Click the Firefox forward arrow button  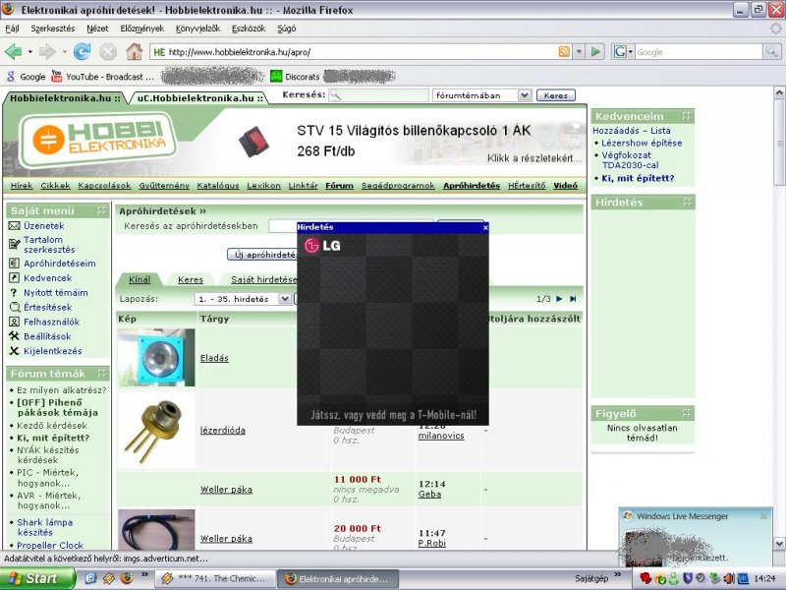[47, 52]
